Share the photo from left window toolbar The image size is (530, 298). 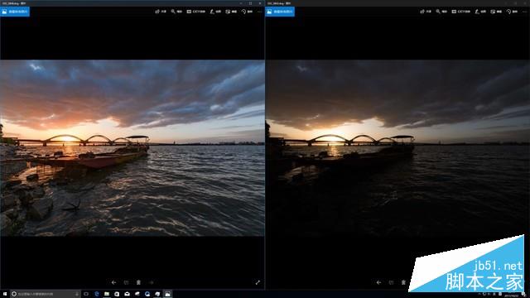(161, 12)
